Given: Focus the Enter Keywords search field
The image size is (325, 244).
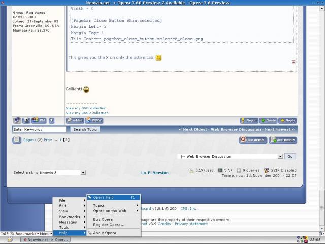Looking at the screenshot, I should click(40, 129).
